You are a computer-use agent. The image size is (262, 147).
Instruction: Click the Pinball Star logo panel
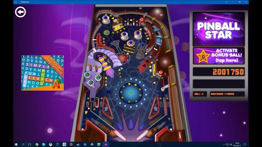click(x=219, y=29)
